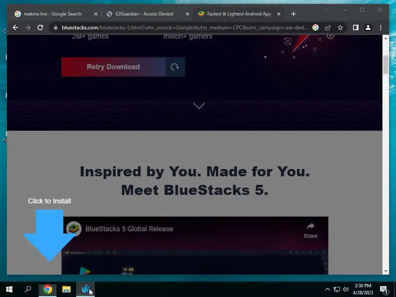396x297 pixels.
Task: Open the notification center
Action: 384,289
